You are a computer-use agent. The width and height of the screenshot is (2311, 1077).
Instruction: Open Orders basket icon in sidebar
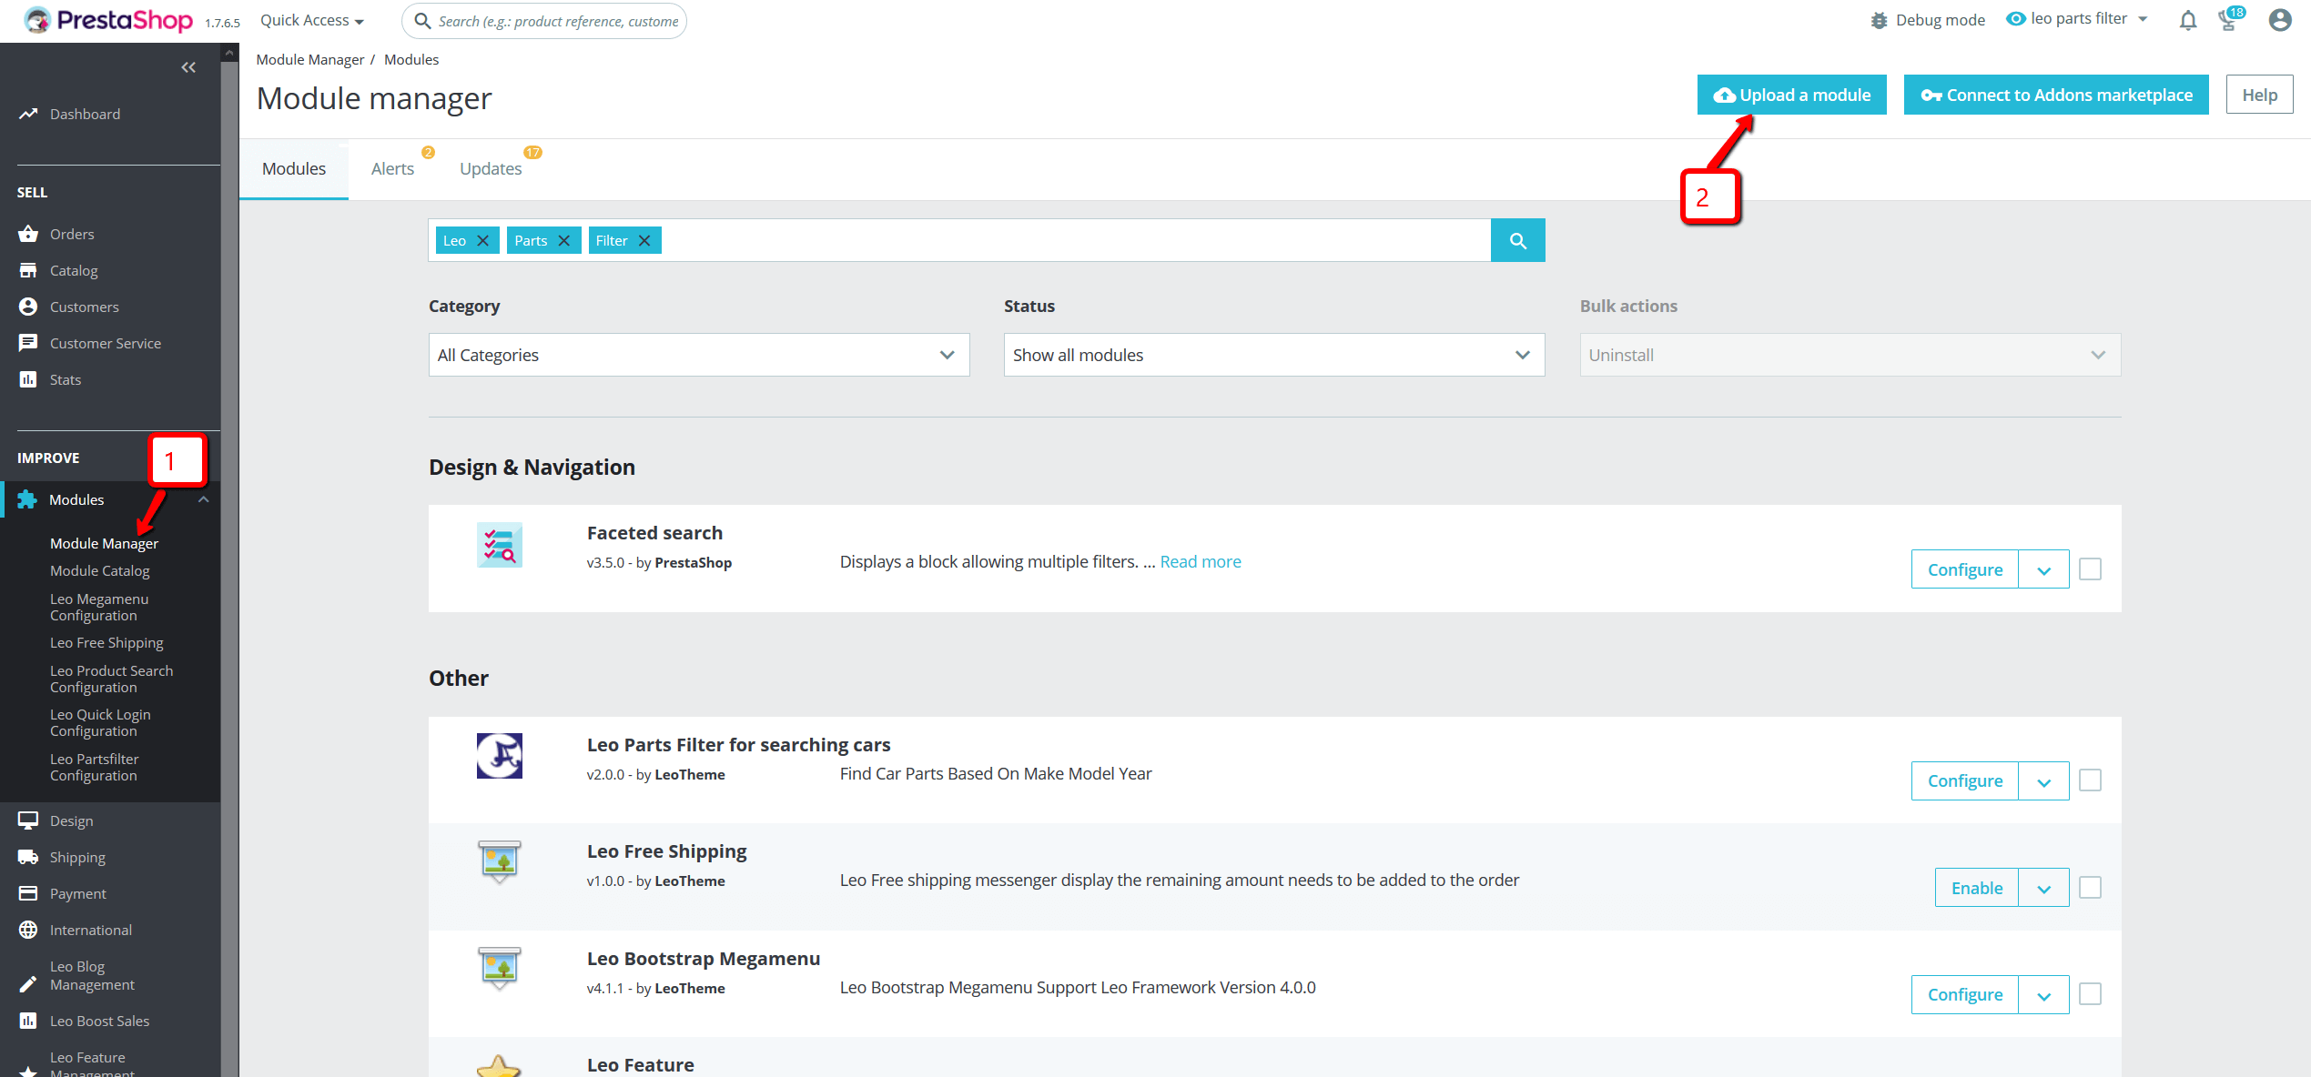(x=28, y=234)
